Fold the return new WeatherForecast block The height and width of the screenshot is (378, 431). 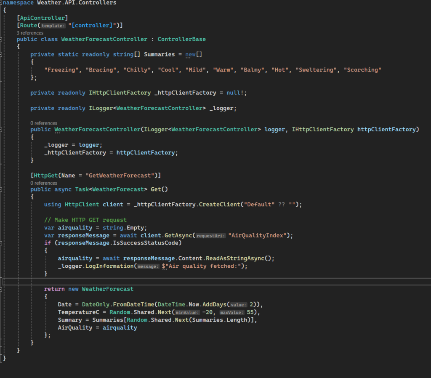pos(2,289)
